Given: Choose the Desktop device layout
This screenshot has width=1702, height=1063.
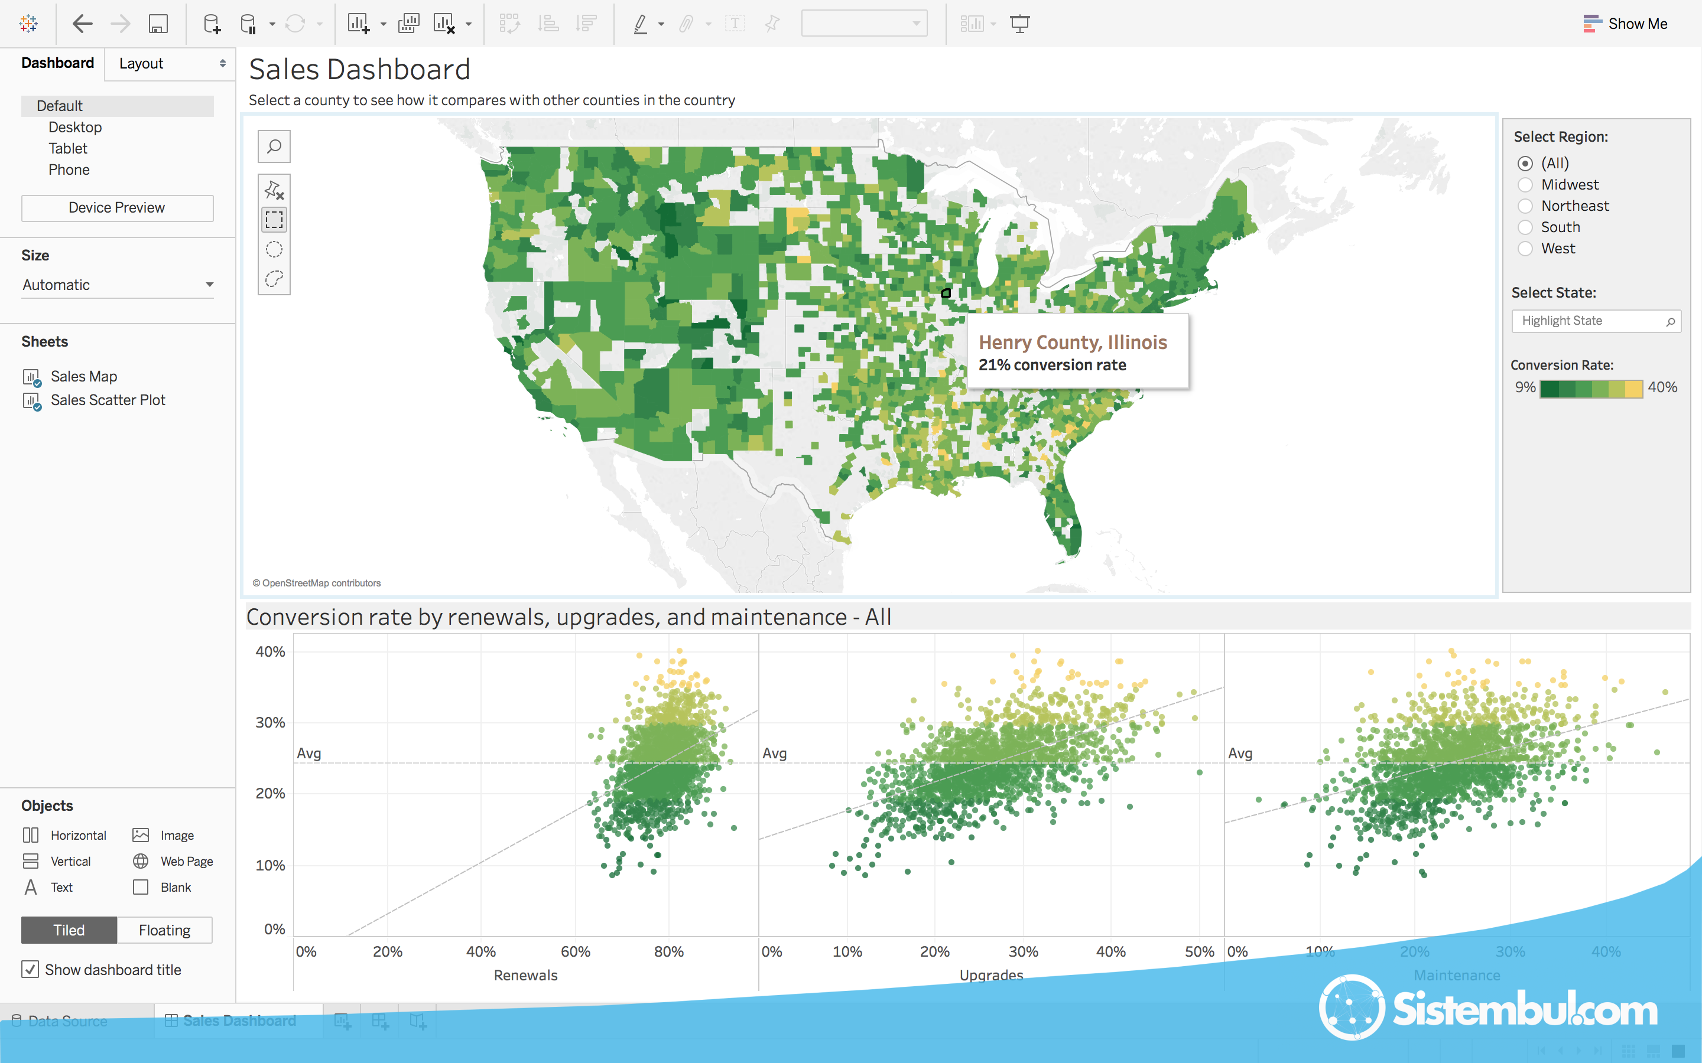Looking at the screenshot, I should tap(75, 127).
